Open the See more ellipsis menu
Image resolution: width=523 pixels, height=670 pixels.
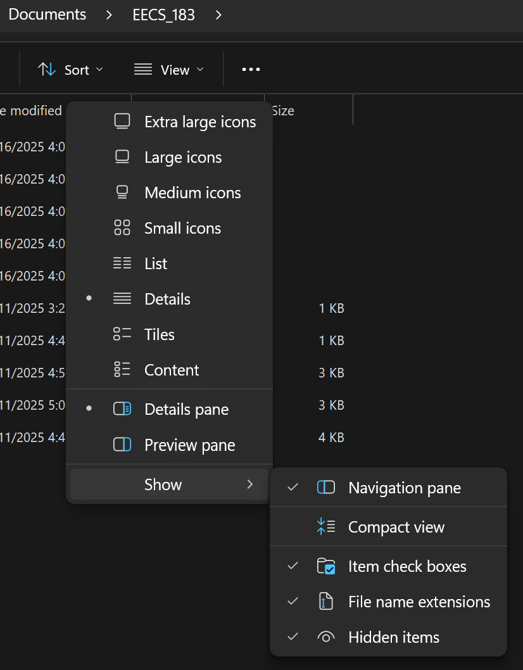pos(251,69)
